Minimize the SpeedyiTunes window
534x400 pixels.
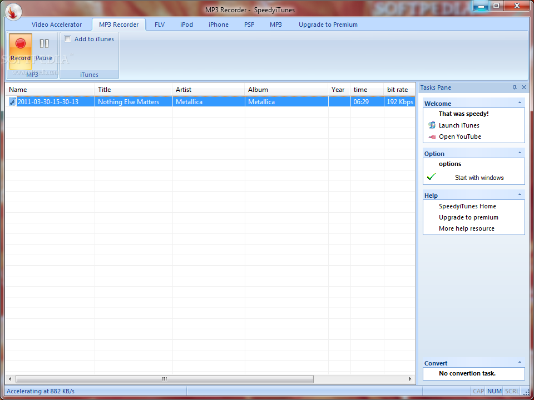[x=481, y=6]
